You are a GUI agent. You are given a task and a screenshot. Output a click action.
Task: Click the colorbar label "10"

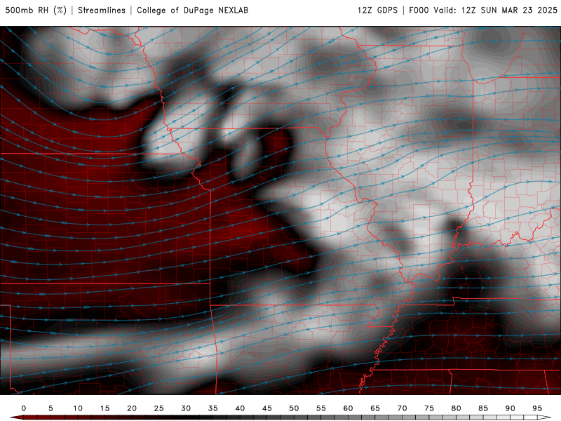pos(78,408)
